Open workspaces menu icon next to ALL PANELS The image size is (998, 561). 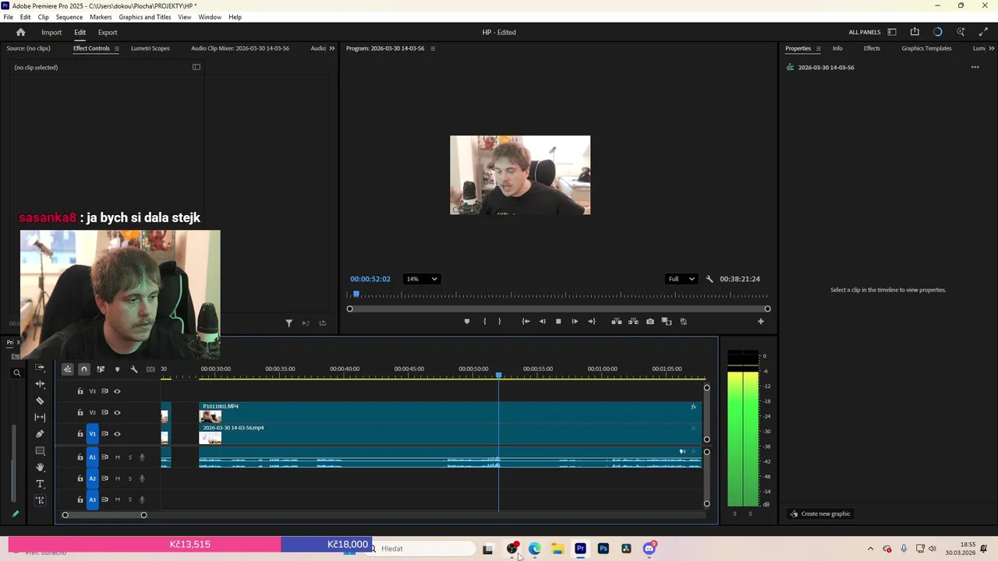point(892,32)
